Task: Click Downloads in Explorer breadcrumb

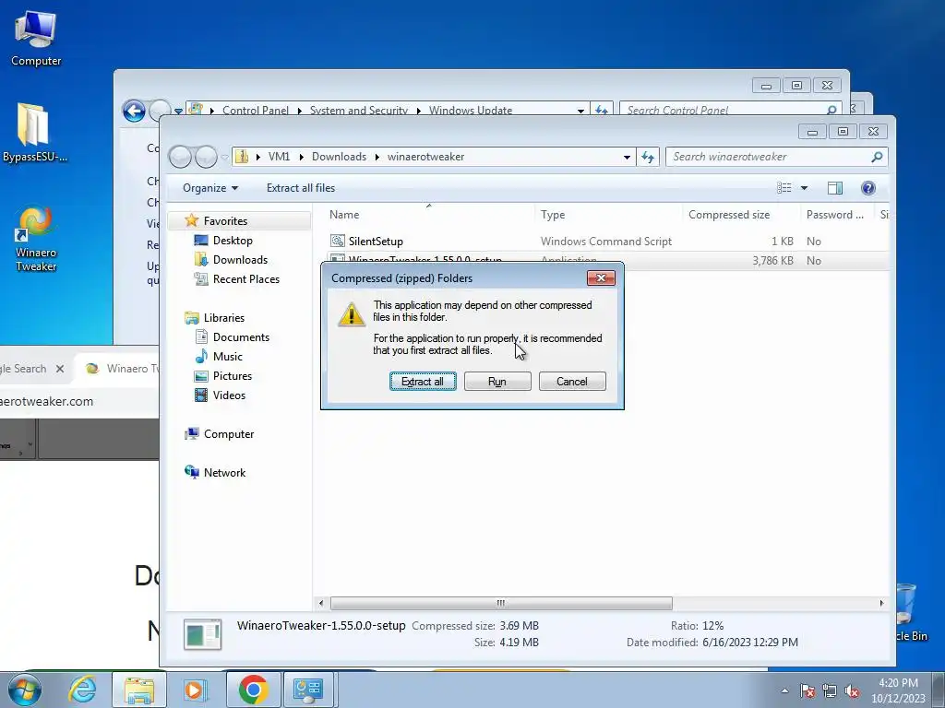Action: click(x=339, y=157)
